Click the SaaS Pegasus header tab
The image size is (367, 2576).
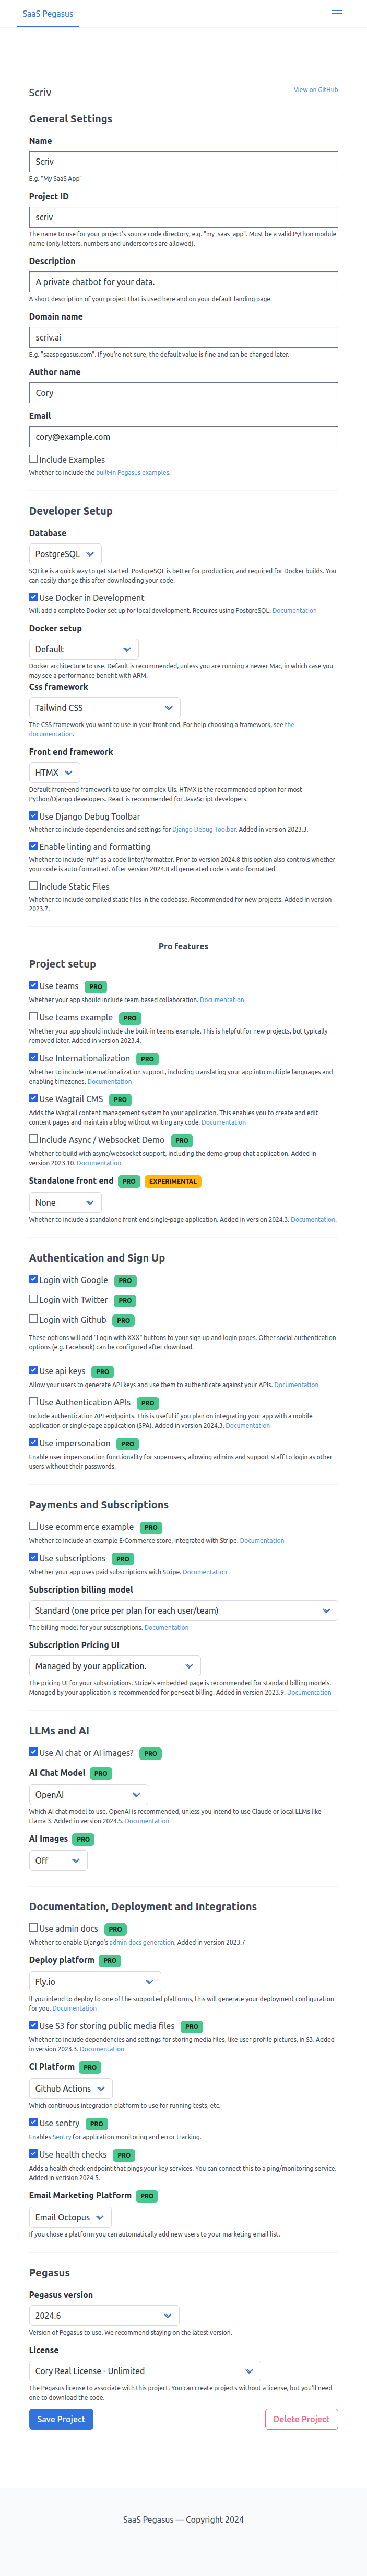click(48, 14)
